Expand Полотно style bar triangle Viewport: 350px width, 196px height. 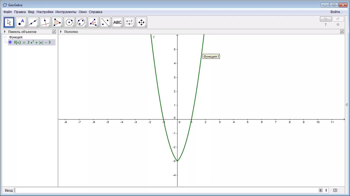[x=61, y=32]
